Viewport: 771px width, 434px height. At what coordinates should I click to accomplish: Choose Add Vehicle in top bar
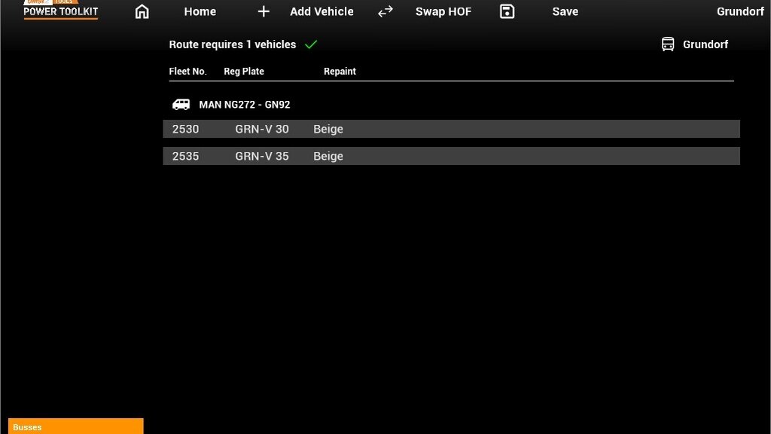point(322,11)
